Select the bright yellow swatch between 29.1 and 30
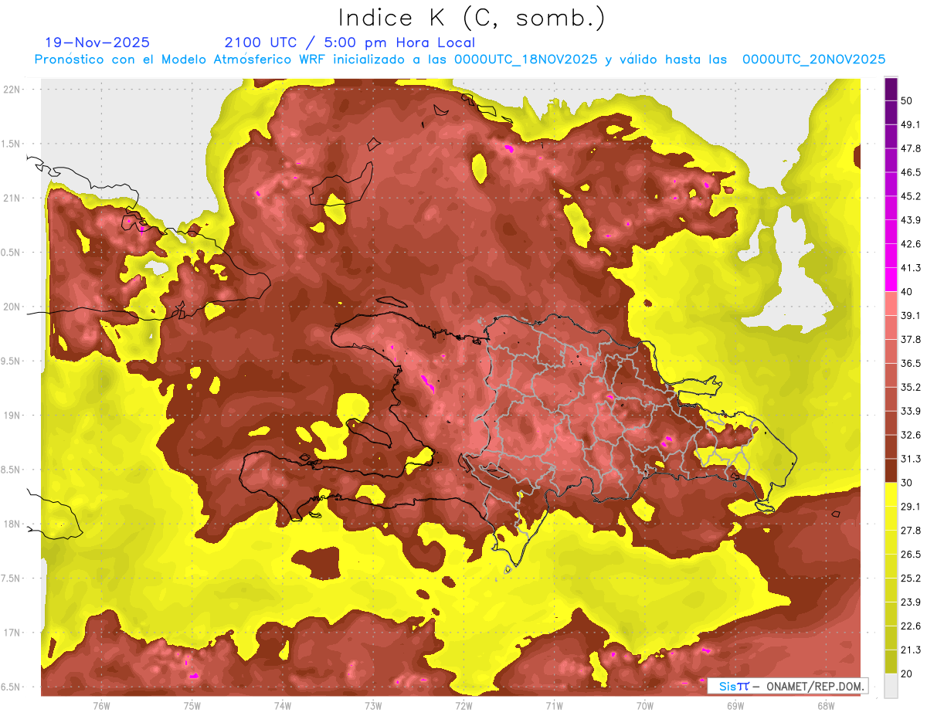The image size is (927, 716). pos(891,495)
